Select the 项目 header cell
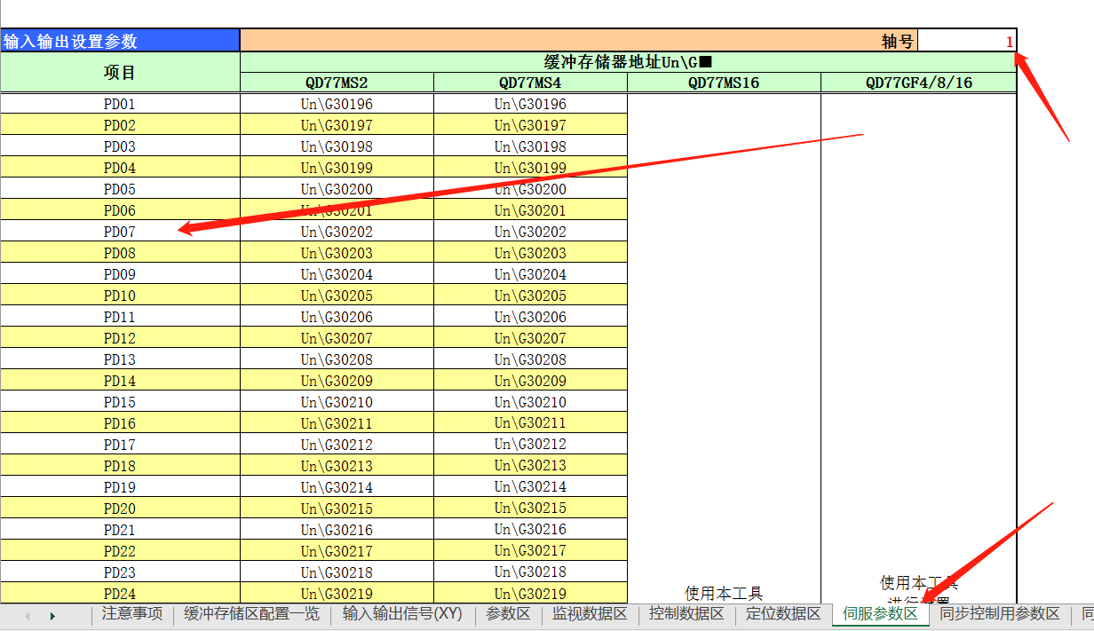The image size is (1094, 631). pyautogui.click(x=120, y=72)
